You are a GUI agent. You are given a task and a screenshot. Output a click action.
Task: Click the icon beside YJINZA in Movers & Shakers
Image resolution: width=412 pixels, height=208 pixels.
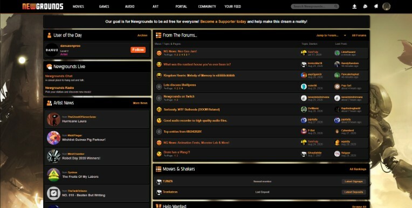click(x=159, y=182)
